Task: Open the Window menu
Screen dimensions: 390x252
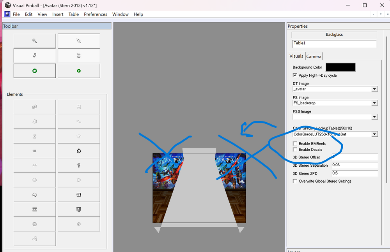Action: tap(121, 14)
